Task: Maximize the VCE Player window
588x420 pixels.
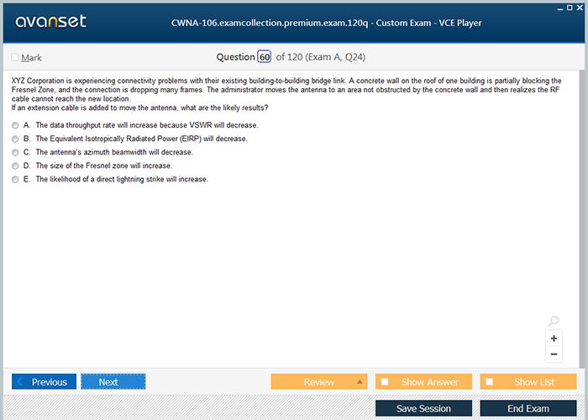Action: coord(570,7)
